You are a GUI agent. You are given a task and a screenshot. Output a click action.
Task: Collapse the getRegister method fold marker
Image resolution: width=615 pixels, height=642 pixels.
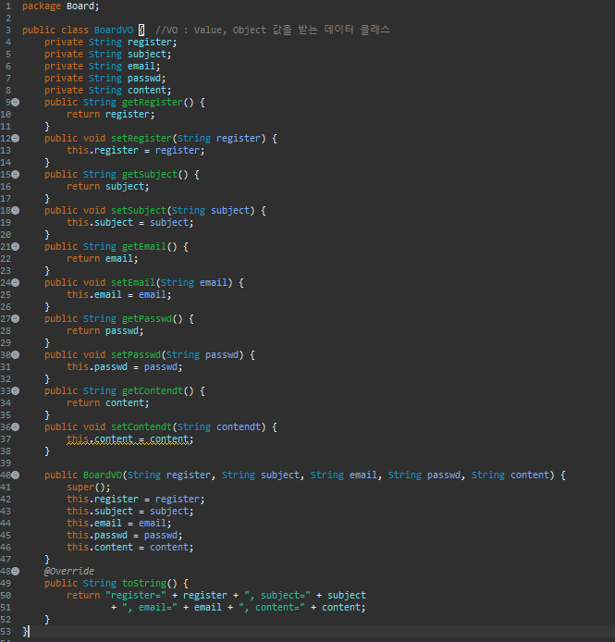16,103
